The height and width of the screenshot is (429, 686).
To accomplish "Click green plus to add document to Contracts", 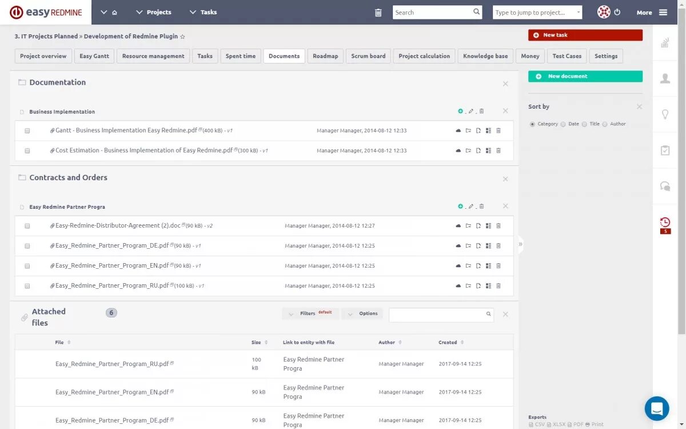I will click(461, 206).
